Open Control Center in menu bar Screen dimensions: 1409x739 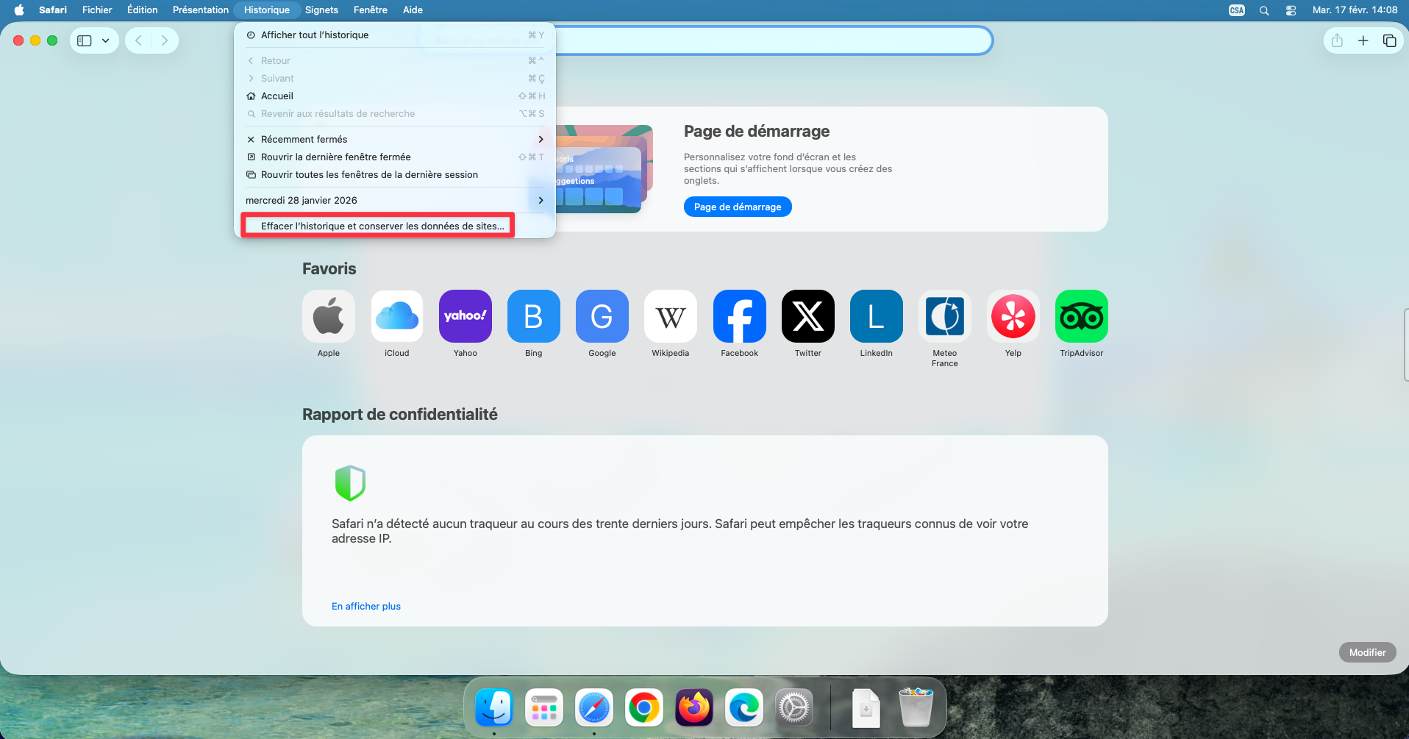[1291, 10]
